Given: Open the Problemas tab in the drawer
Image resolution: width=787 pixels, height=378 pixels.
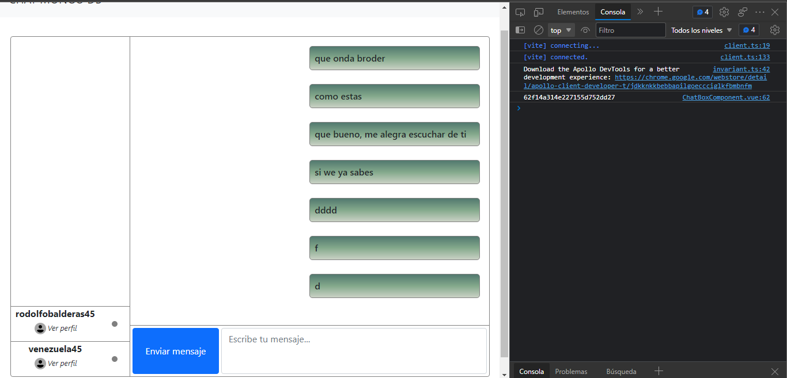Looking at the screenshot, I should coord(571,371).
